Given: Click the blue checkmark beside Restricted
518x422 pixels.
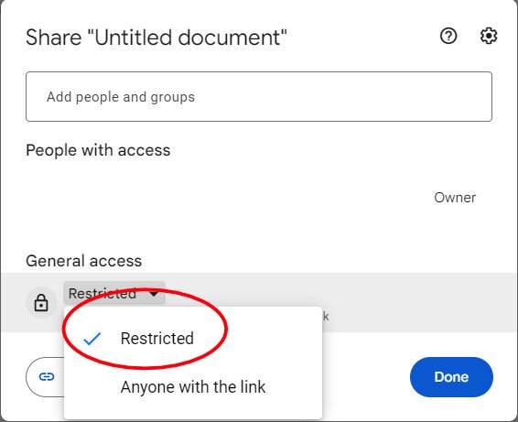Looking at the screenshot, I should (x=92, y=339).
